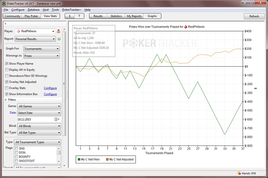Tick the BOUNTY flag checkbox

point(16,156)
